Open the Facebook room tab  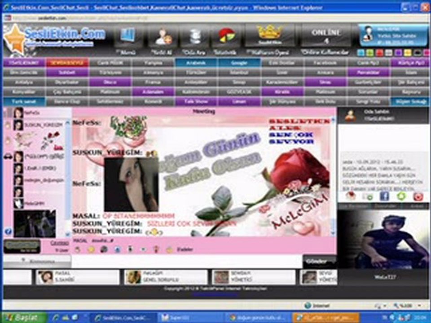(325, 63)
